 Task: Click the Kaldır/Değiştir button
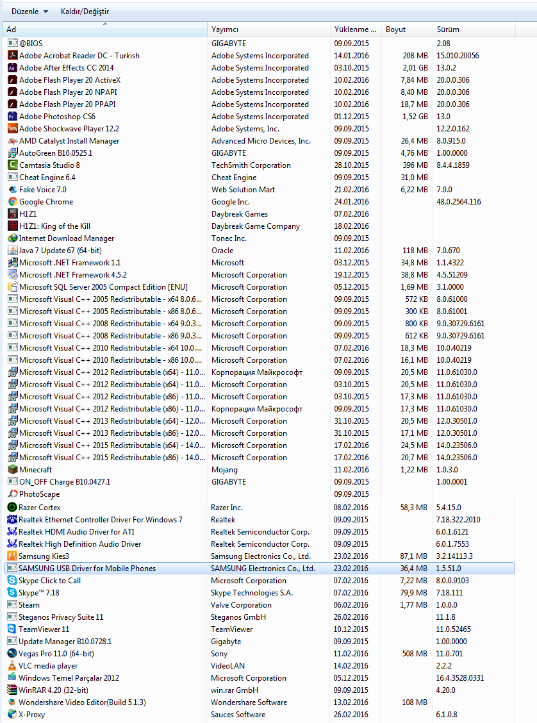click(85, 12)
